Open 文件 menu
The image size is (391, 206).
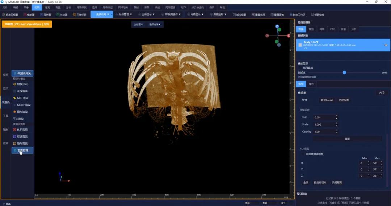pos(5,8)
